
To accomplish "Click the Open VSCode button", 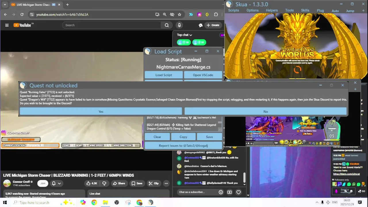I will [203, 75].
